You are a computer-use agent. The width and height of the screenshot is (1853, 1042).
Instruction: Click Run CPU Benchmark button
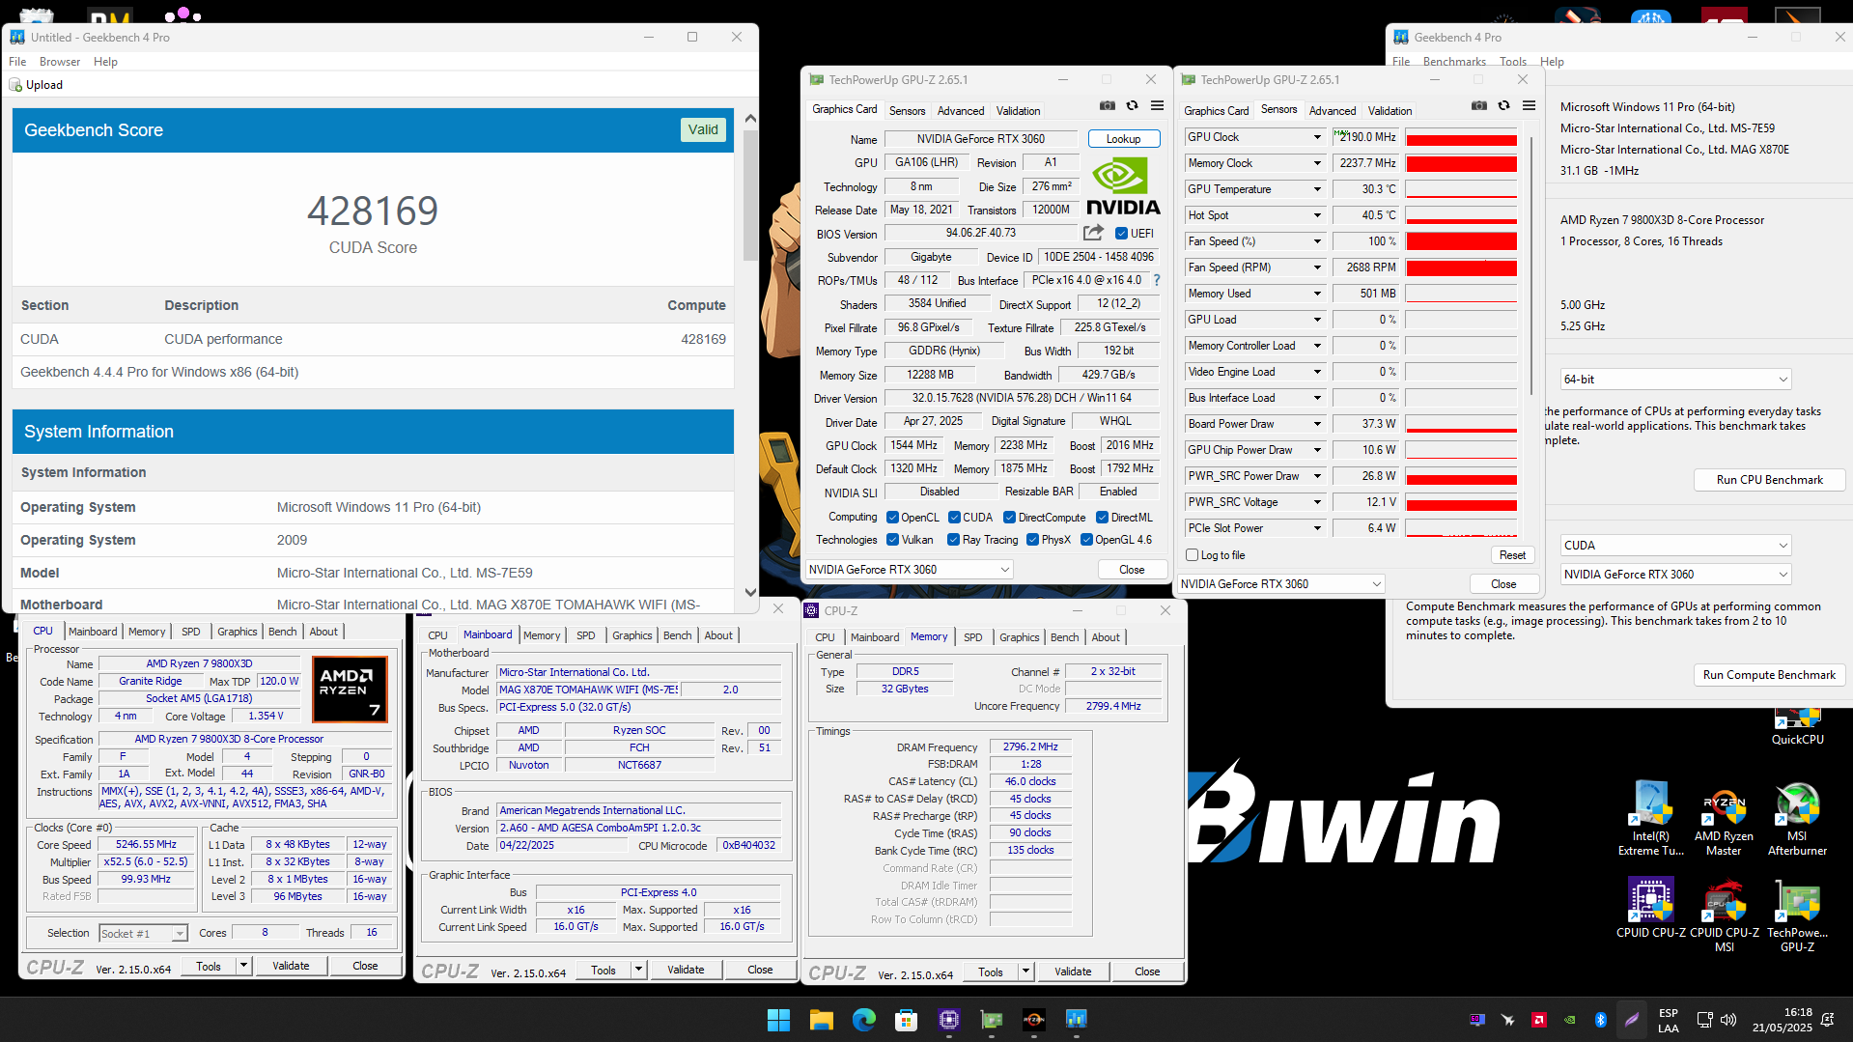(1769, 480)
